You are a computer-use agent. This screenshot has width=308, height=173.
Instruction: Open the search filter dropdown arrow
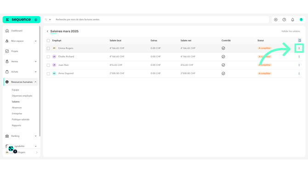tap(50, 20)
